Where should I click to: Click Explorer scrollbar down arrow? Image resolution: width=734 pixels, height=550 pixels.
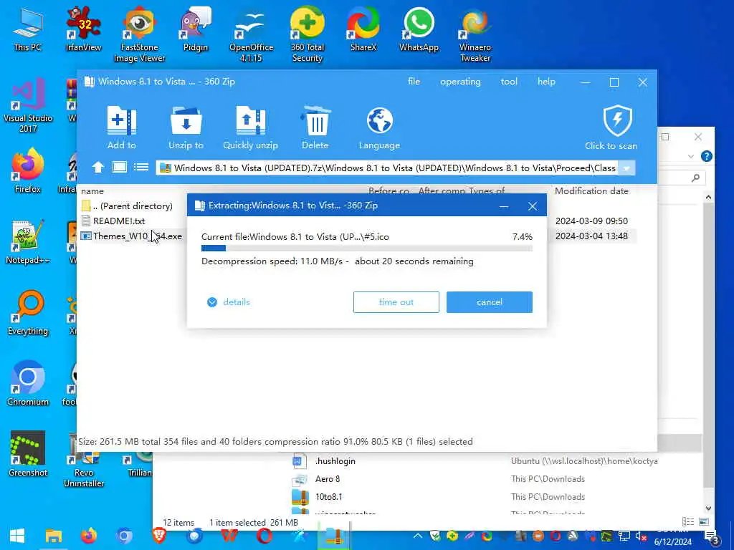pyautogui.click(x=708, y=508)
